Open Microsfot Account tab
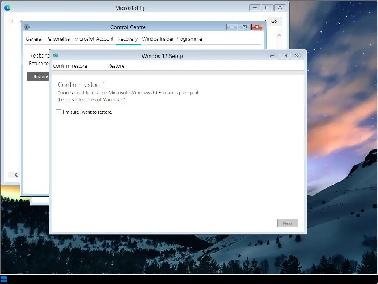 coord(94,39)
